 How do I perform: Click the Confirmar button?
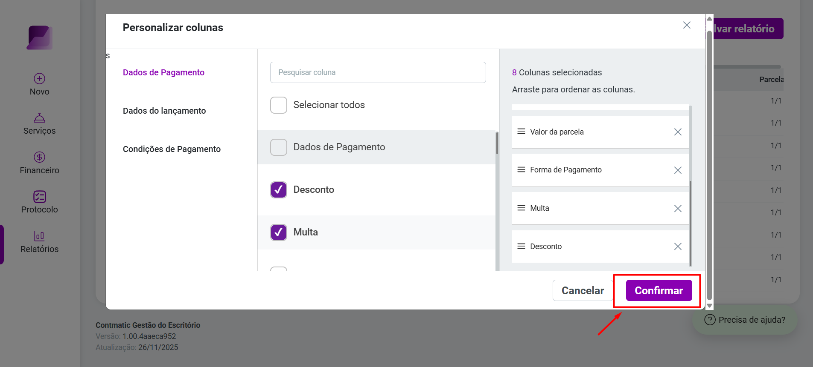(659, 290)
